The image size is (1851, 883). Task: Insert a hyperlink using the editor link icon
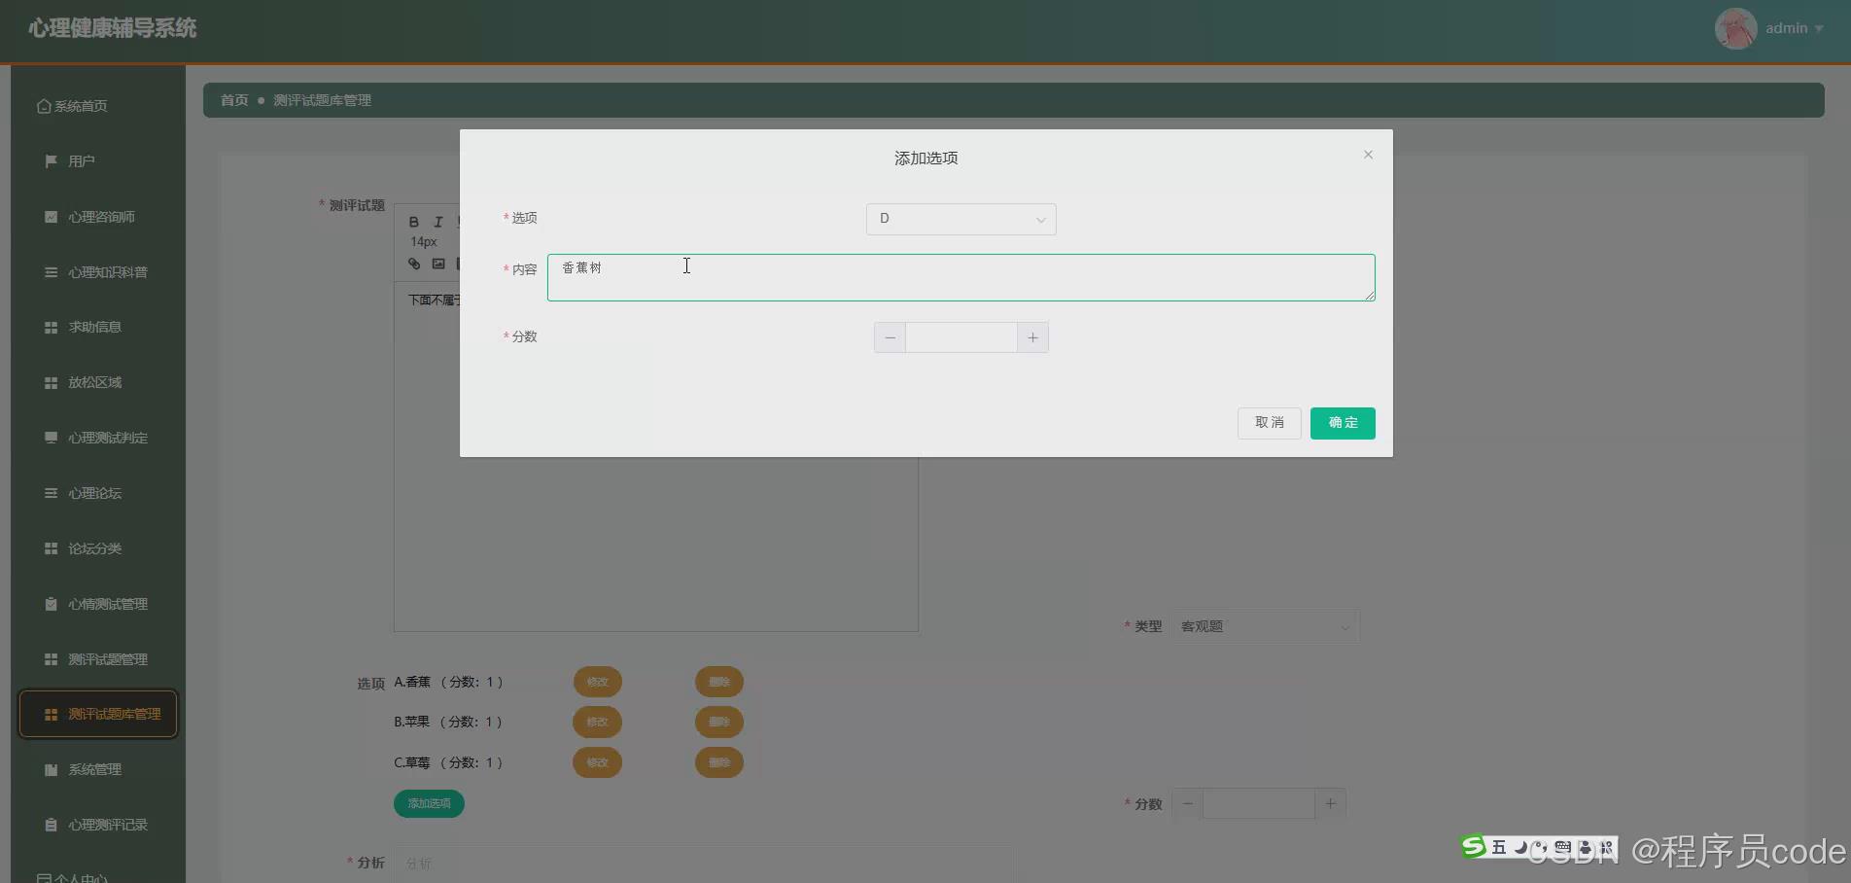click(x=412, y=264)
